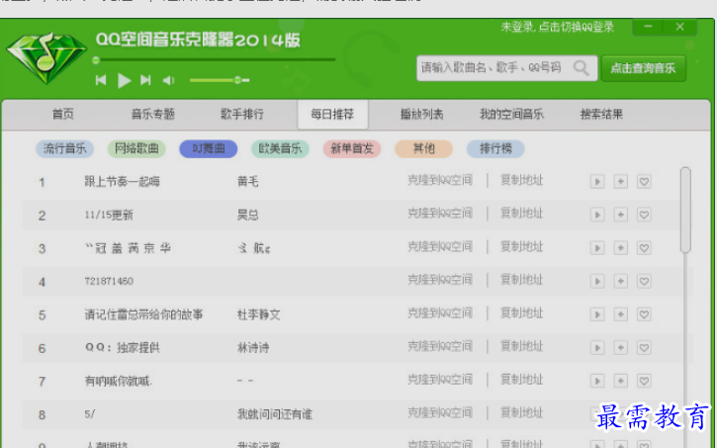
Task: Add song by 林诗诗 to playlist
Action: 620,348
